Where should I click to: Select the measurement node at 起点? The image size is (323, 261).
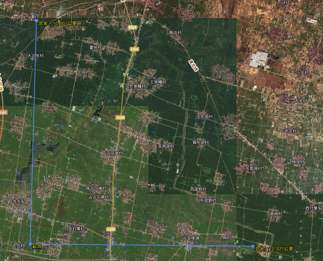(31, 244)
